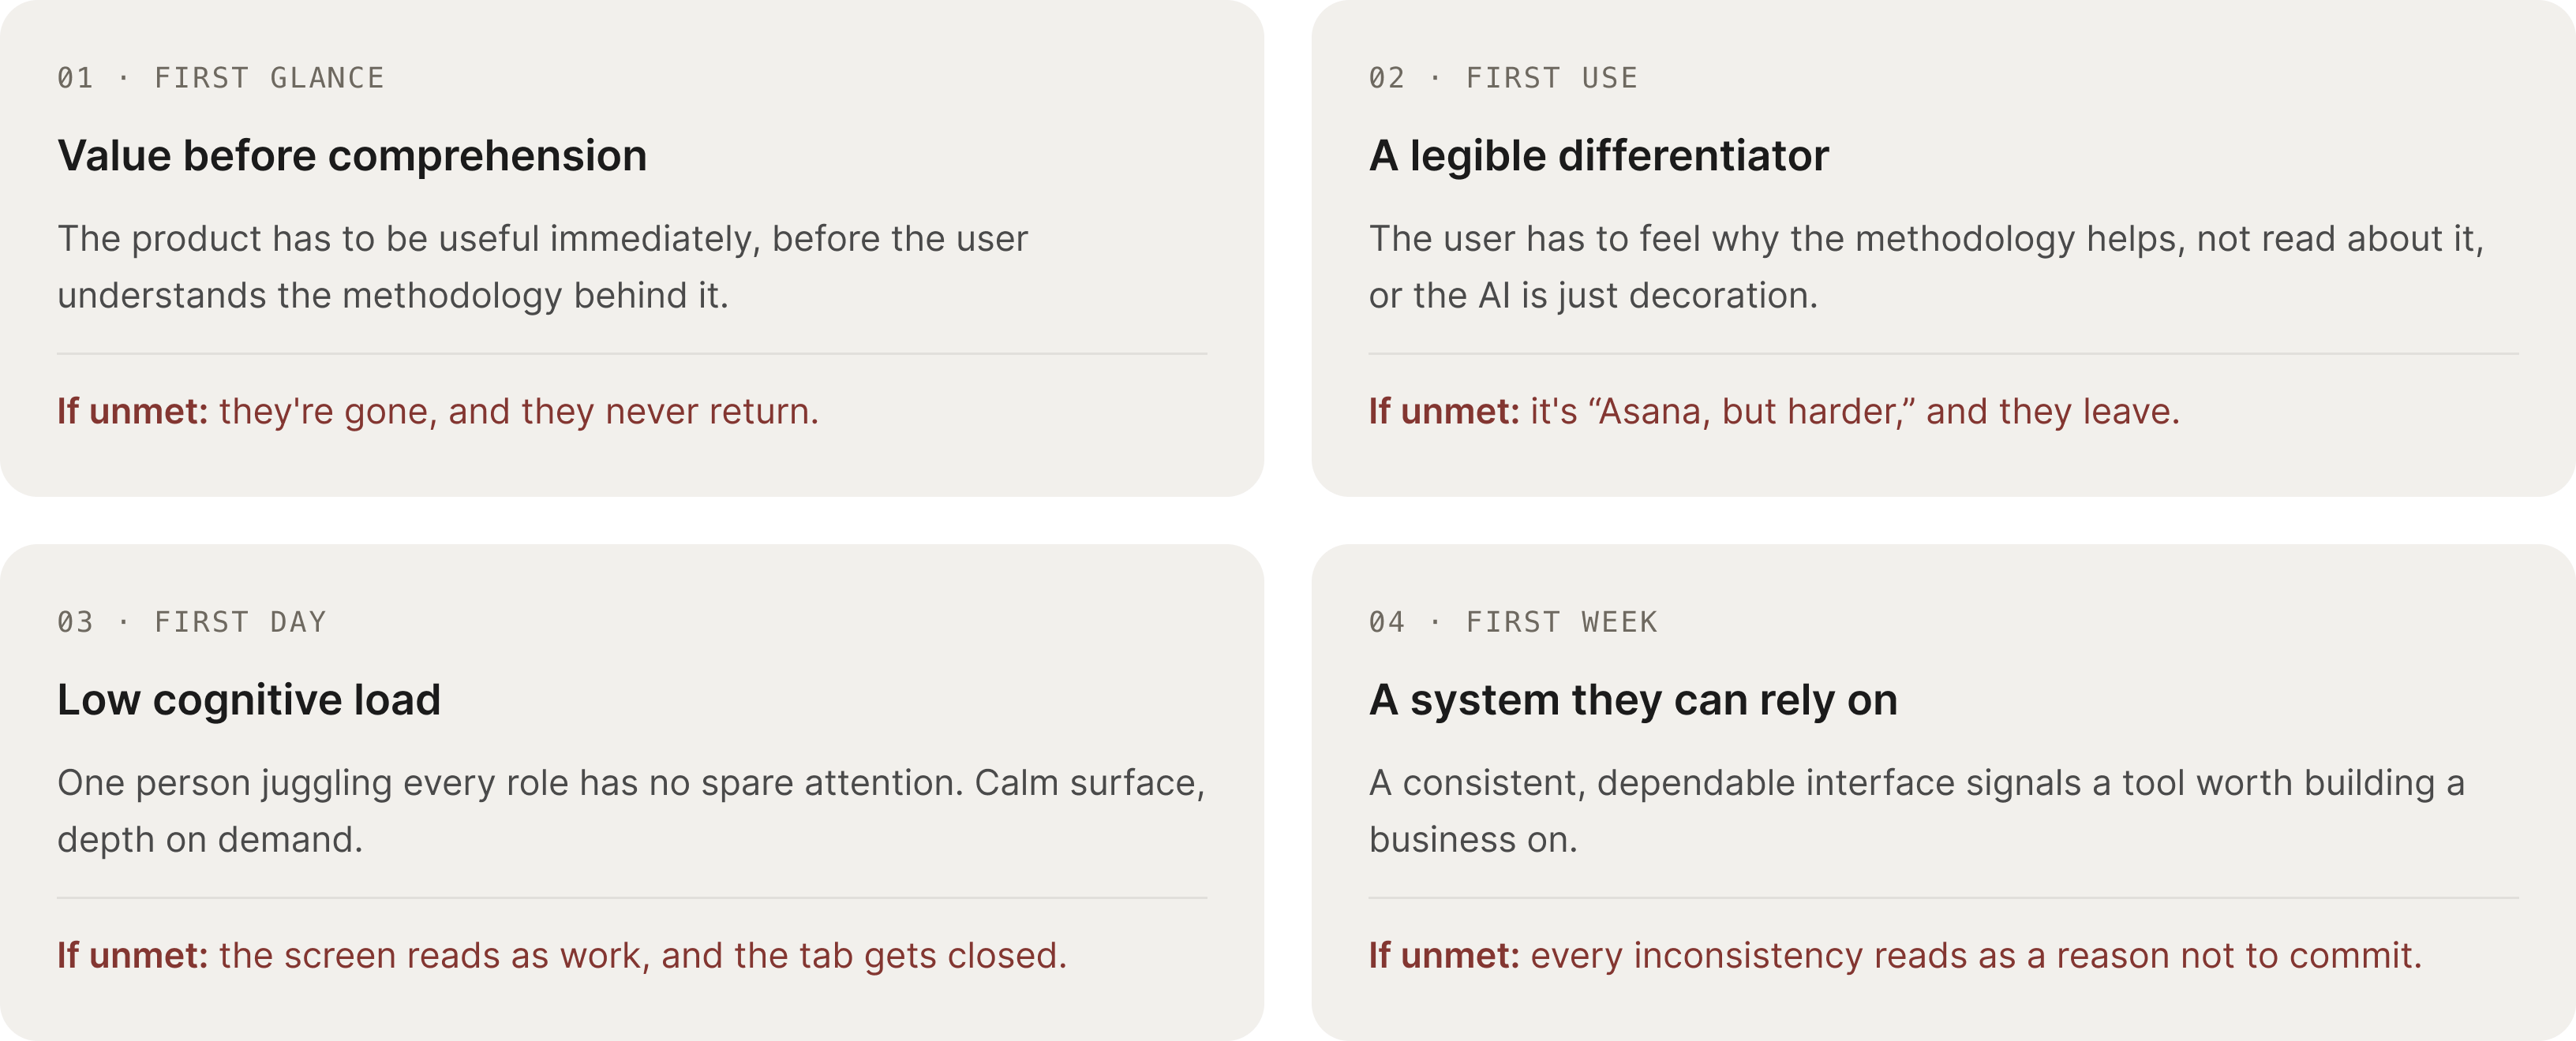Click the '04 · FIRST WEEK' label
The image size is (2576, 1041).
click(x=1513, y=622)
